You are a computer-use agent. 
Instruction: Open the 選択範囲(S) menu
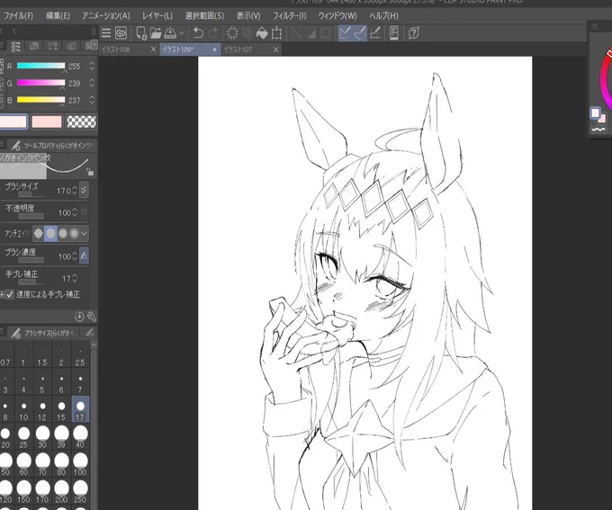[x=204, y=16]
